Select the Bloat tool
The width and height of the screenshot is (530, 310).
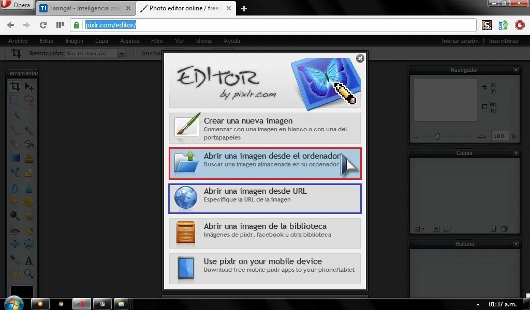[x=15, y=244]
